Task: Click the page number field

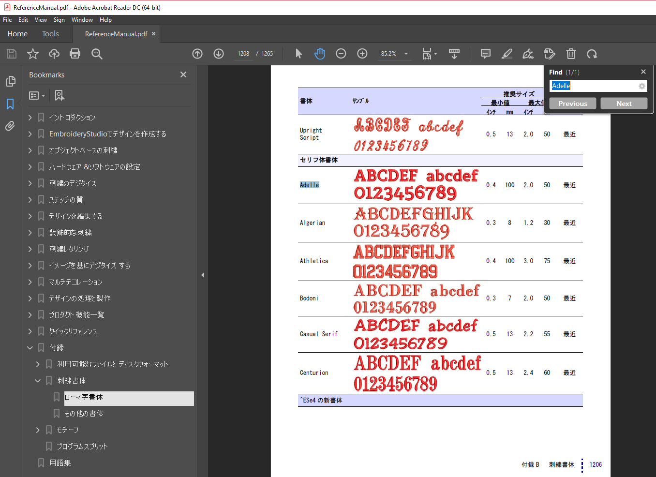Action: [x=243, y=54]
